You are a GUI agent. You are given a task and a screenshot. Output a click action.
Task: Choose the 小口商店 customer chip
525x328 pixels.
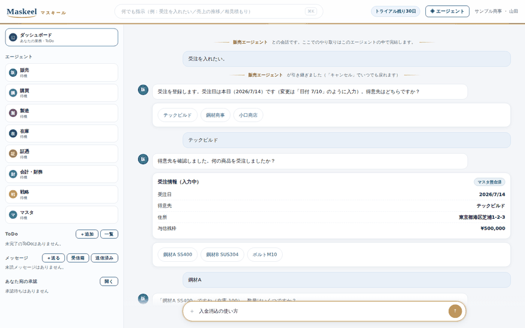pyautogui.click(x=248, y=115)
